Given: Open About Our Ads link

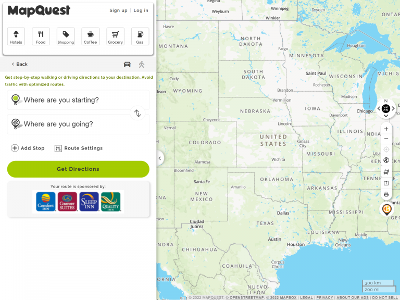Looking at the screenshot, I should (353, 298).
